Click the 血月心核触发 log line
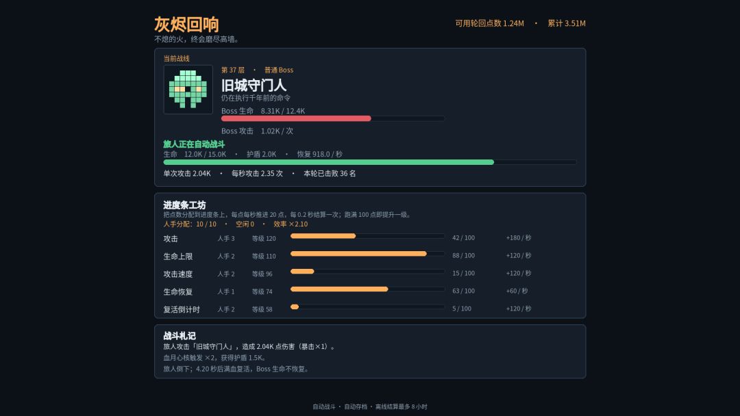The image size is (740, 416). pyautogui.click(x=214, y=358)
